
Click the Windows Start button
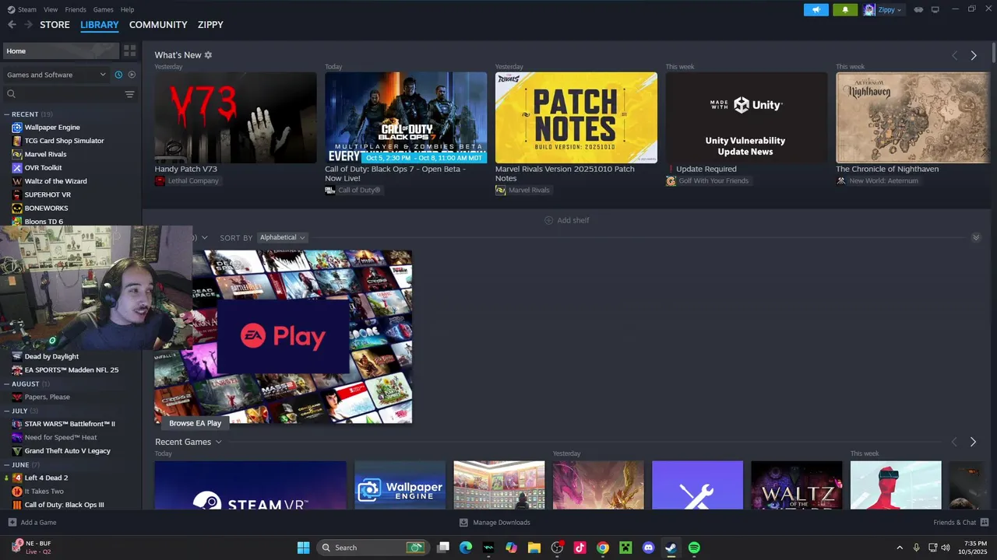point(303,548)
